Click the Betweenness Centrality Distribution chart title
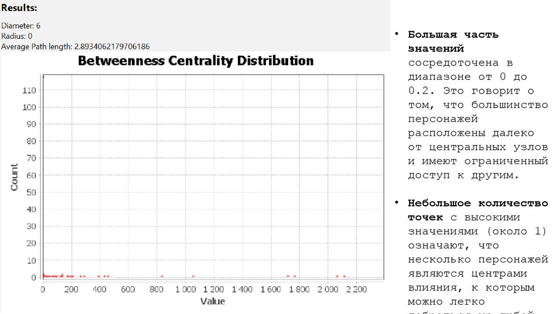The image size is (560, 314). (196, 61)
